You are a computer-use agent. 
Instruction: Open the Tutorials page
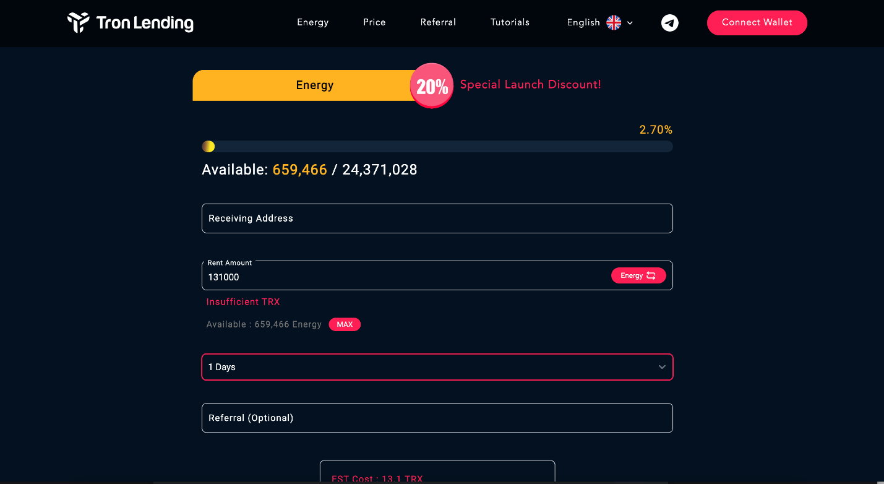point(510,22)
